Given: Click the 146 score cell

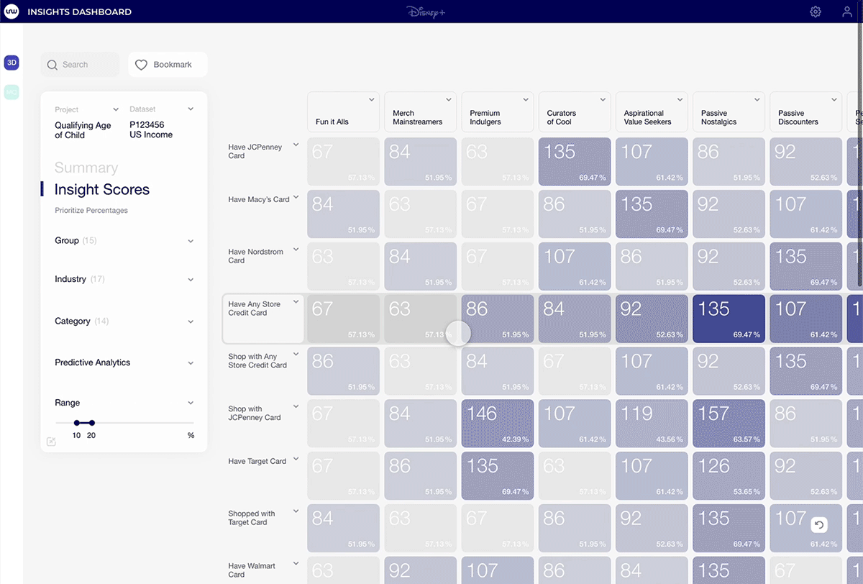Looking at the screenshot, I should (498, 424).
